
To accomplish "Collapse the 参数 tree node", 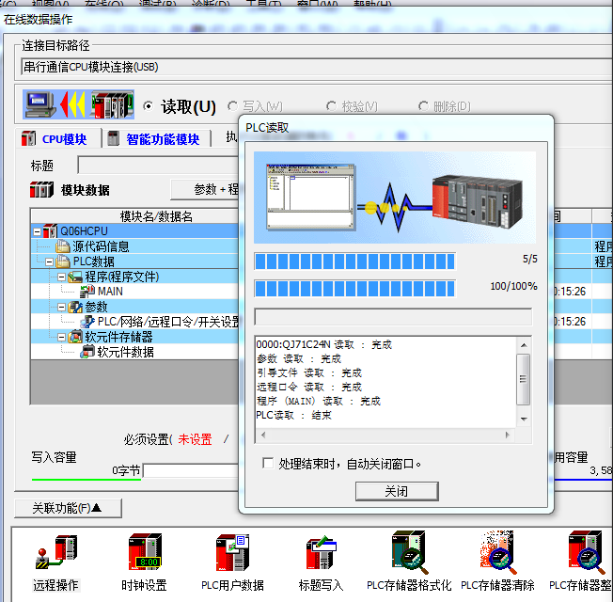I will pyautogui.click(x=62, y=307).
